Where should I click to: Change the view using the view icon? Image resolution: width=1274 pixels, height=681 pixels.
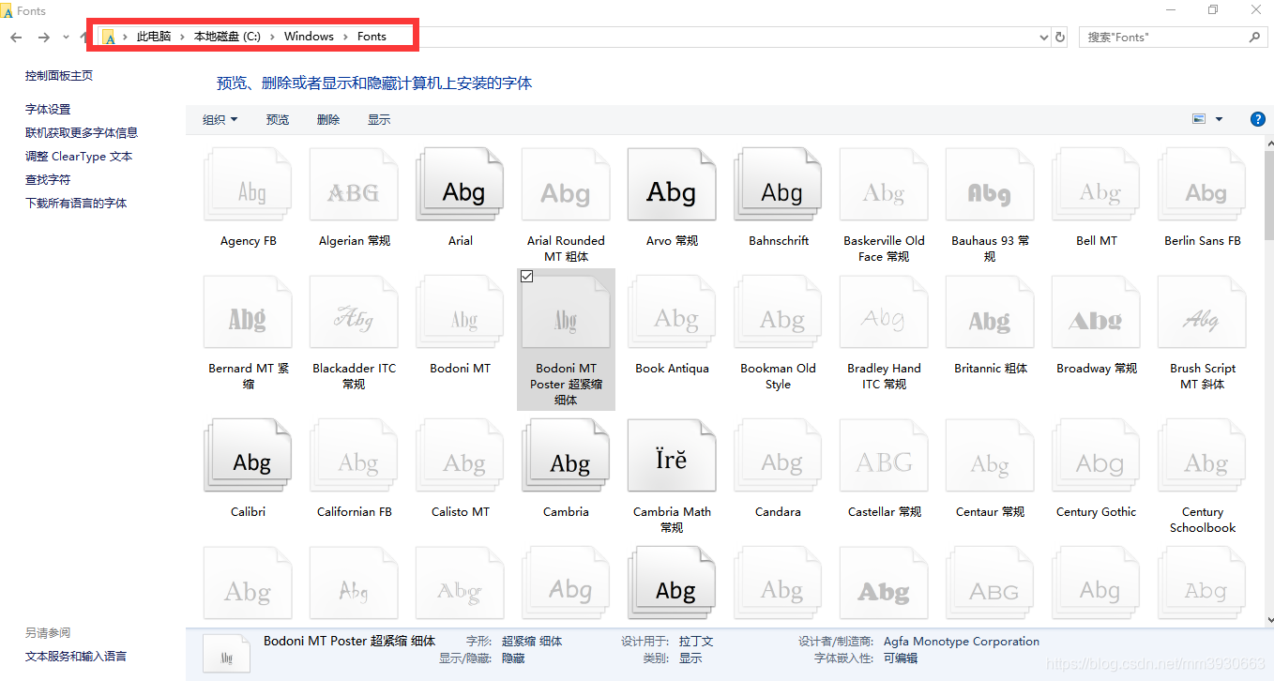[1198, 119]
